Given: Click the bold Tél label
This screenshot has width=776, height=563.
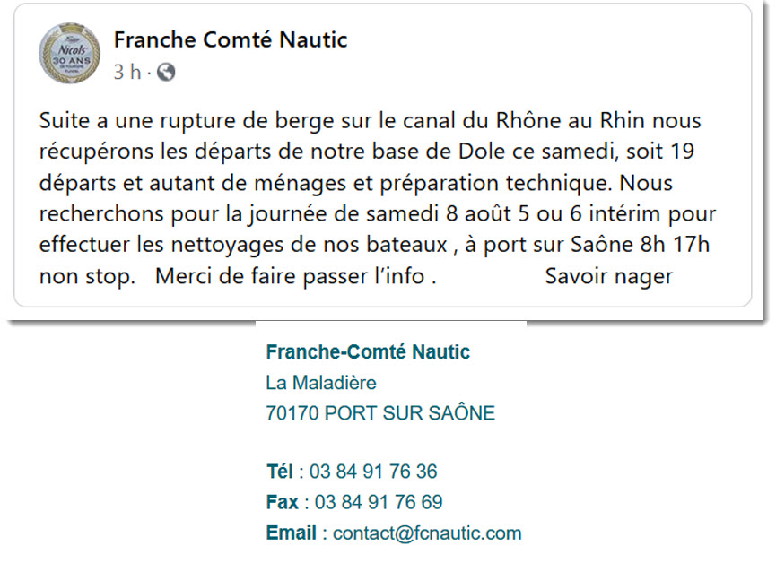Looking at the screenshot, I should [280, 472].
